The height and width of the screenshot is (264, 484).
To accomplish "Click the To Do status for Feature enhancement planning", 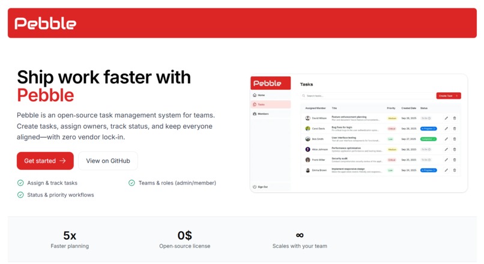I will (x=426, y=118).
